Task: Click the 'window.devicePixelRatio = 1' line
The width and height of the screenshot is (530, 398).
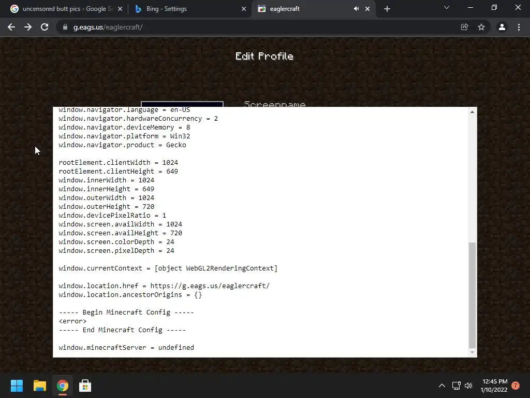Action: pos(112,216)
